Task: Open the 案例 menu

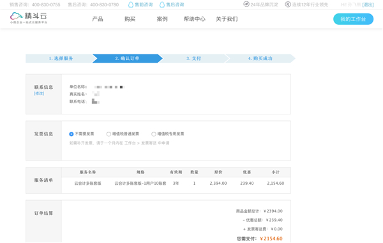Action: 162,19
